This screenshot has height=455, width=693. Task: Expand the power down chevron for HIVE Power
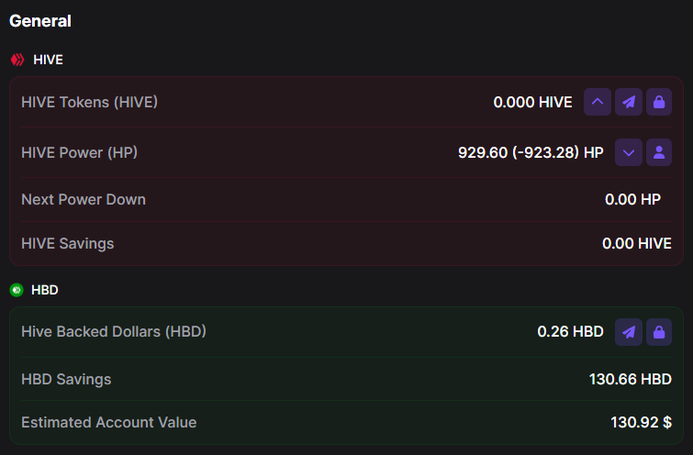(x=629, y=152)
